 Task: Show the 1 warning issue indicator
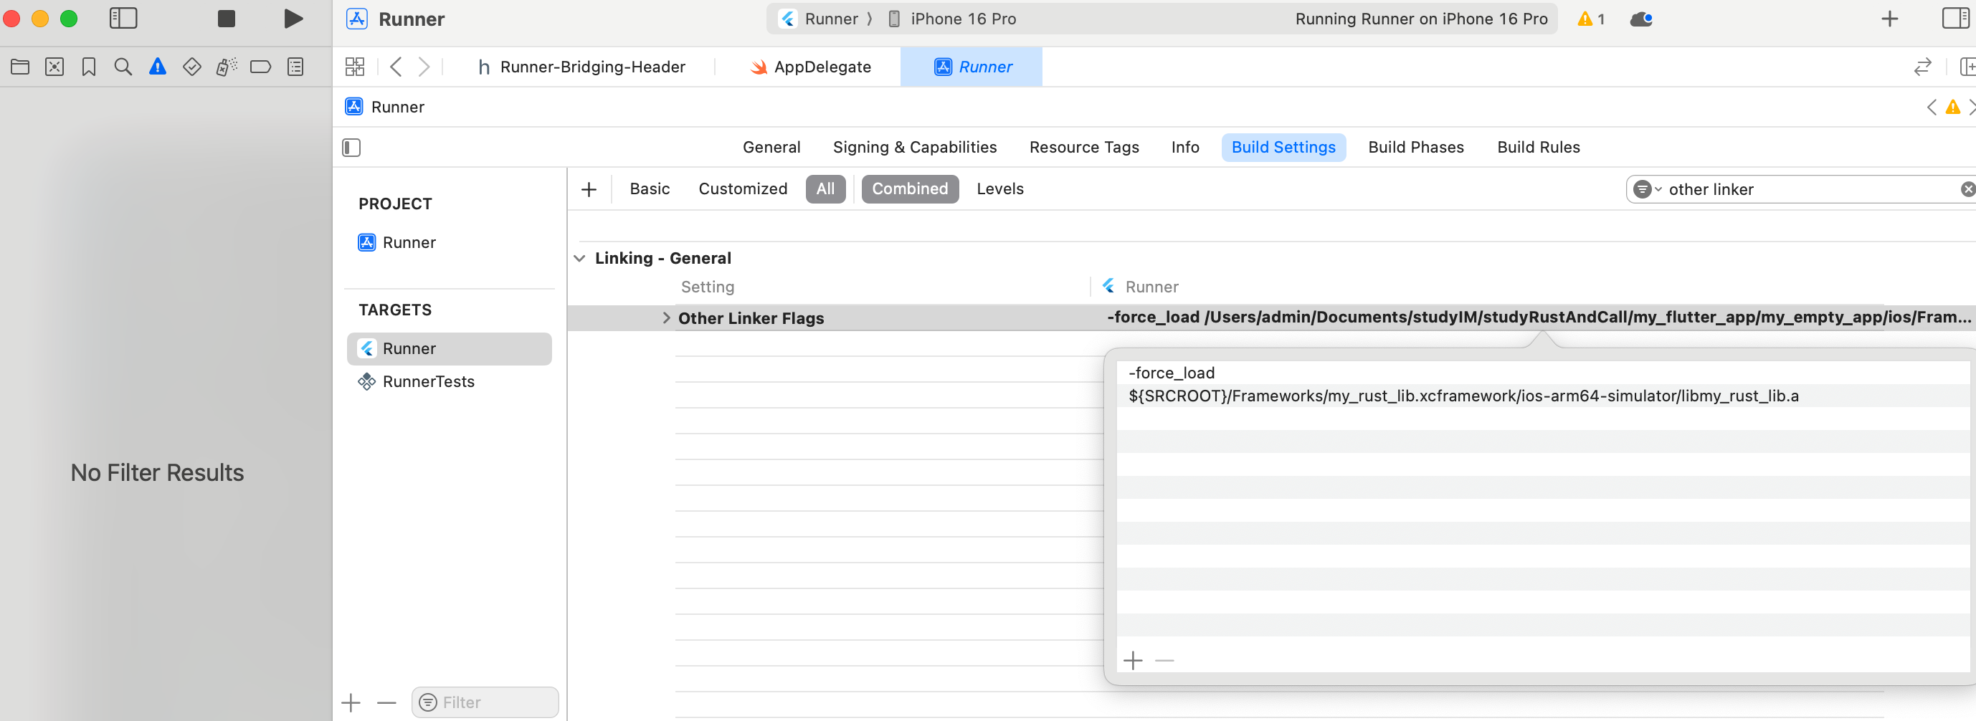click(1591, 19)
